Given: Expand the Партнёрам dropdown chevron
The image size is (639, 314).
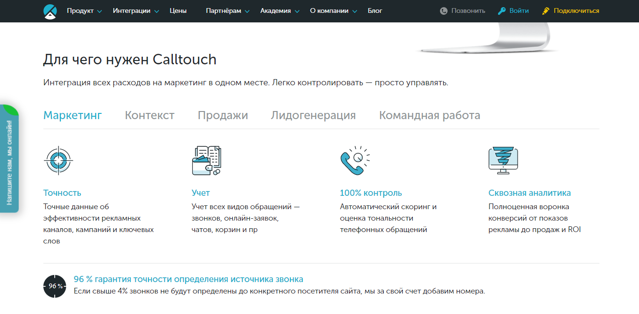Looking at the screenshot, I should tap(247, 11).
